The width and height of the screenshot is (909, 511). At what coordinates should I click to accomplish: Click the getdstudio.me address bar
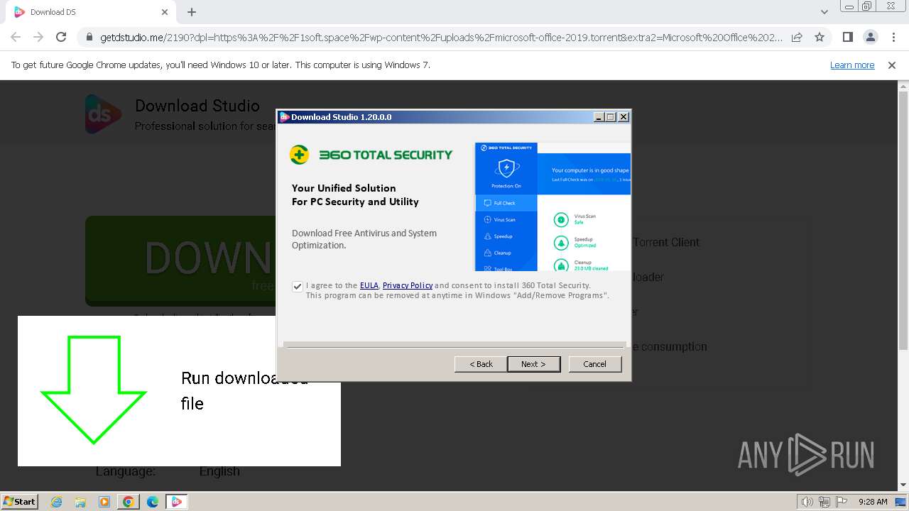[440, 37]
